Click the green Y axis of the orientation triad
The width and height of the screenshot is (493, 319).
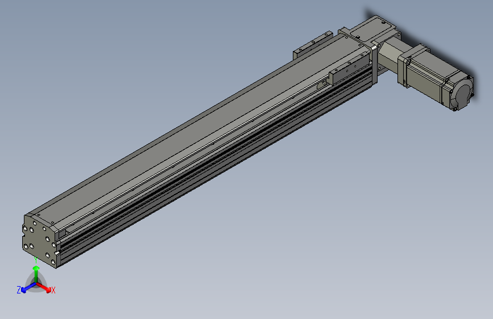(x=36, y=274)
